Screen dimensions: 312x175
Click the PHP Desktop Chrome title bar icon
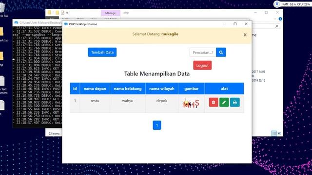coord(66,24)
